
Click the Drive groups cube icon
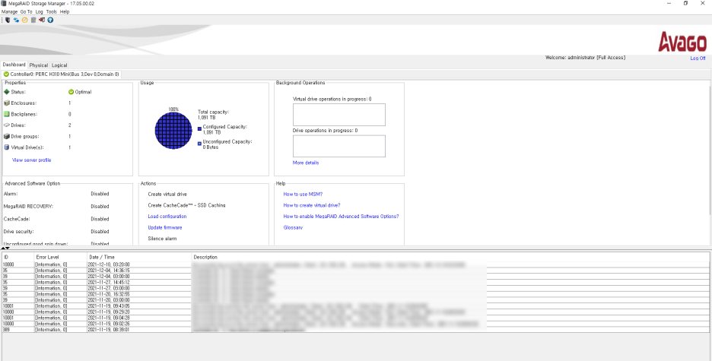pos(6,136)
